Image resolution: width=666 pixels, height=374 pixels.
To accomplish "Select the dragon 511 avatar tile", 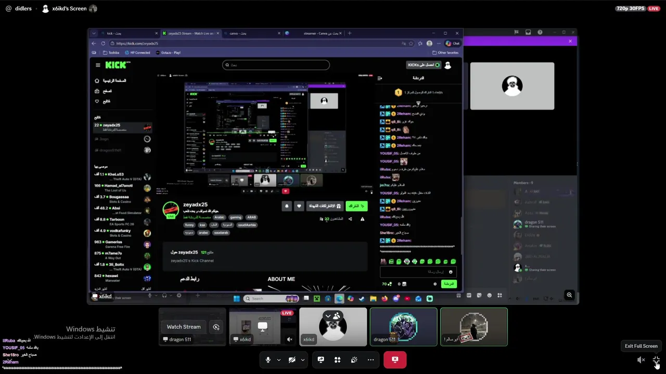I will click(x=403, y=327).
